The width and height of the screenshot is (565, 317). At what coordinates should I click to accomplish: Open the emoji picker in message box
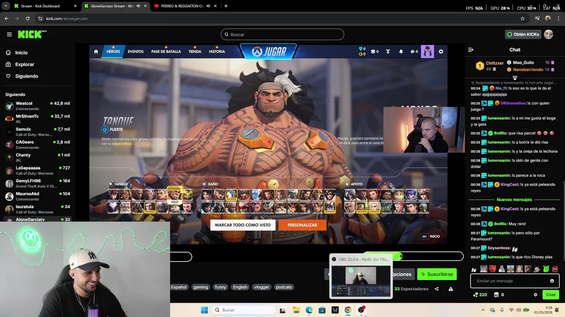click(x=552, y=281)
